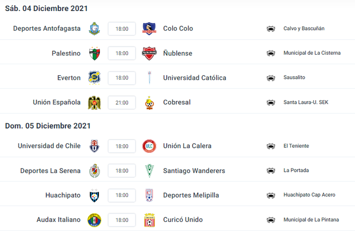
Task: Open the Everton team link
Action: [69, 78]
